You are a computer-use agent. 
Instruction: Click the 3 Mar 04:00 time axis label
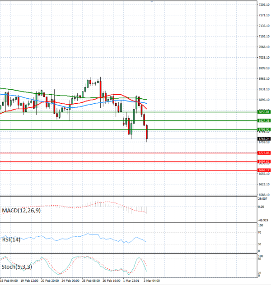click(152, 280)
